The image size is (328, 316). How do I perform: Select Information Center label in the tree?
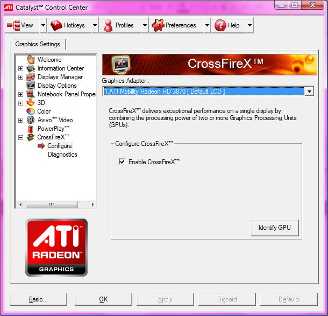click(61, 68)
